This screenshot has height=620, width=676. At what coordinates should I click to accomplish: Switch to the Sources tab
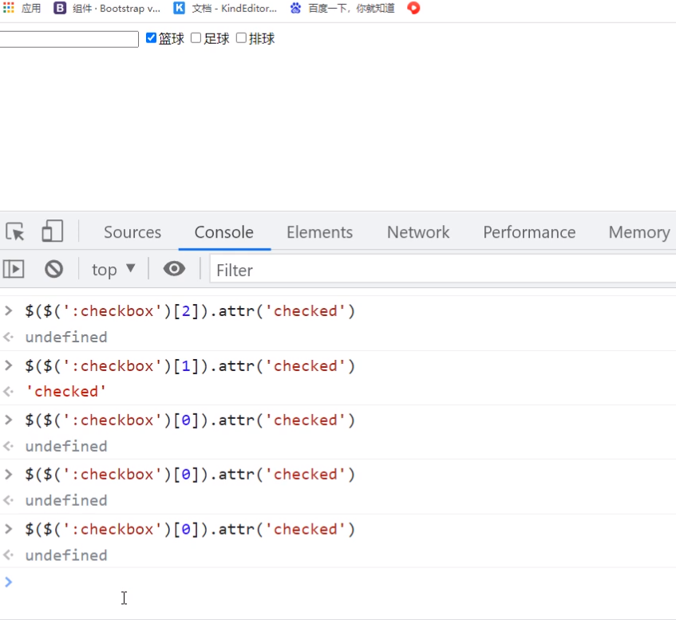[x=132, y=232]
